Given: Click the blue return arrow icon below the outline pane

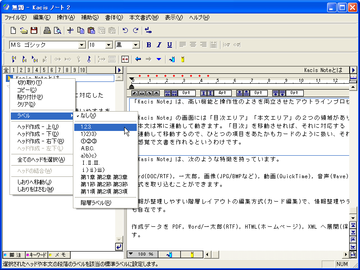Looking at the screenshot, I should [x=119, y=247].
